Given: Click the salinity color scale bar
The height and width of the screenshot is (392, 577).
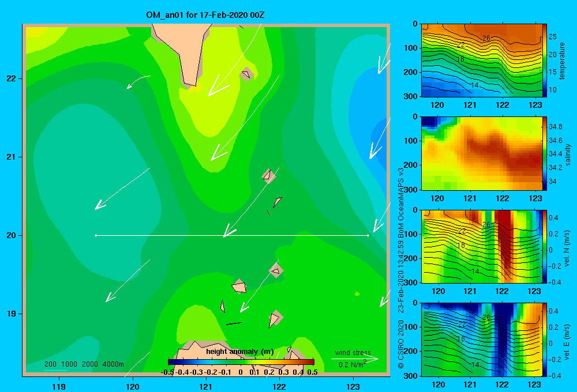Looking at the screenshot, I should [x=545, y=153].
